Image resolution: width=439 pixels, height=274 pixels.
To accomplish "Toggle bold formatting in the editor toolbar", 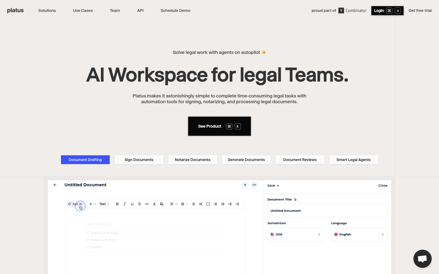I will click(117, 204).
